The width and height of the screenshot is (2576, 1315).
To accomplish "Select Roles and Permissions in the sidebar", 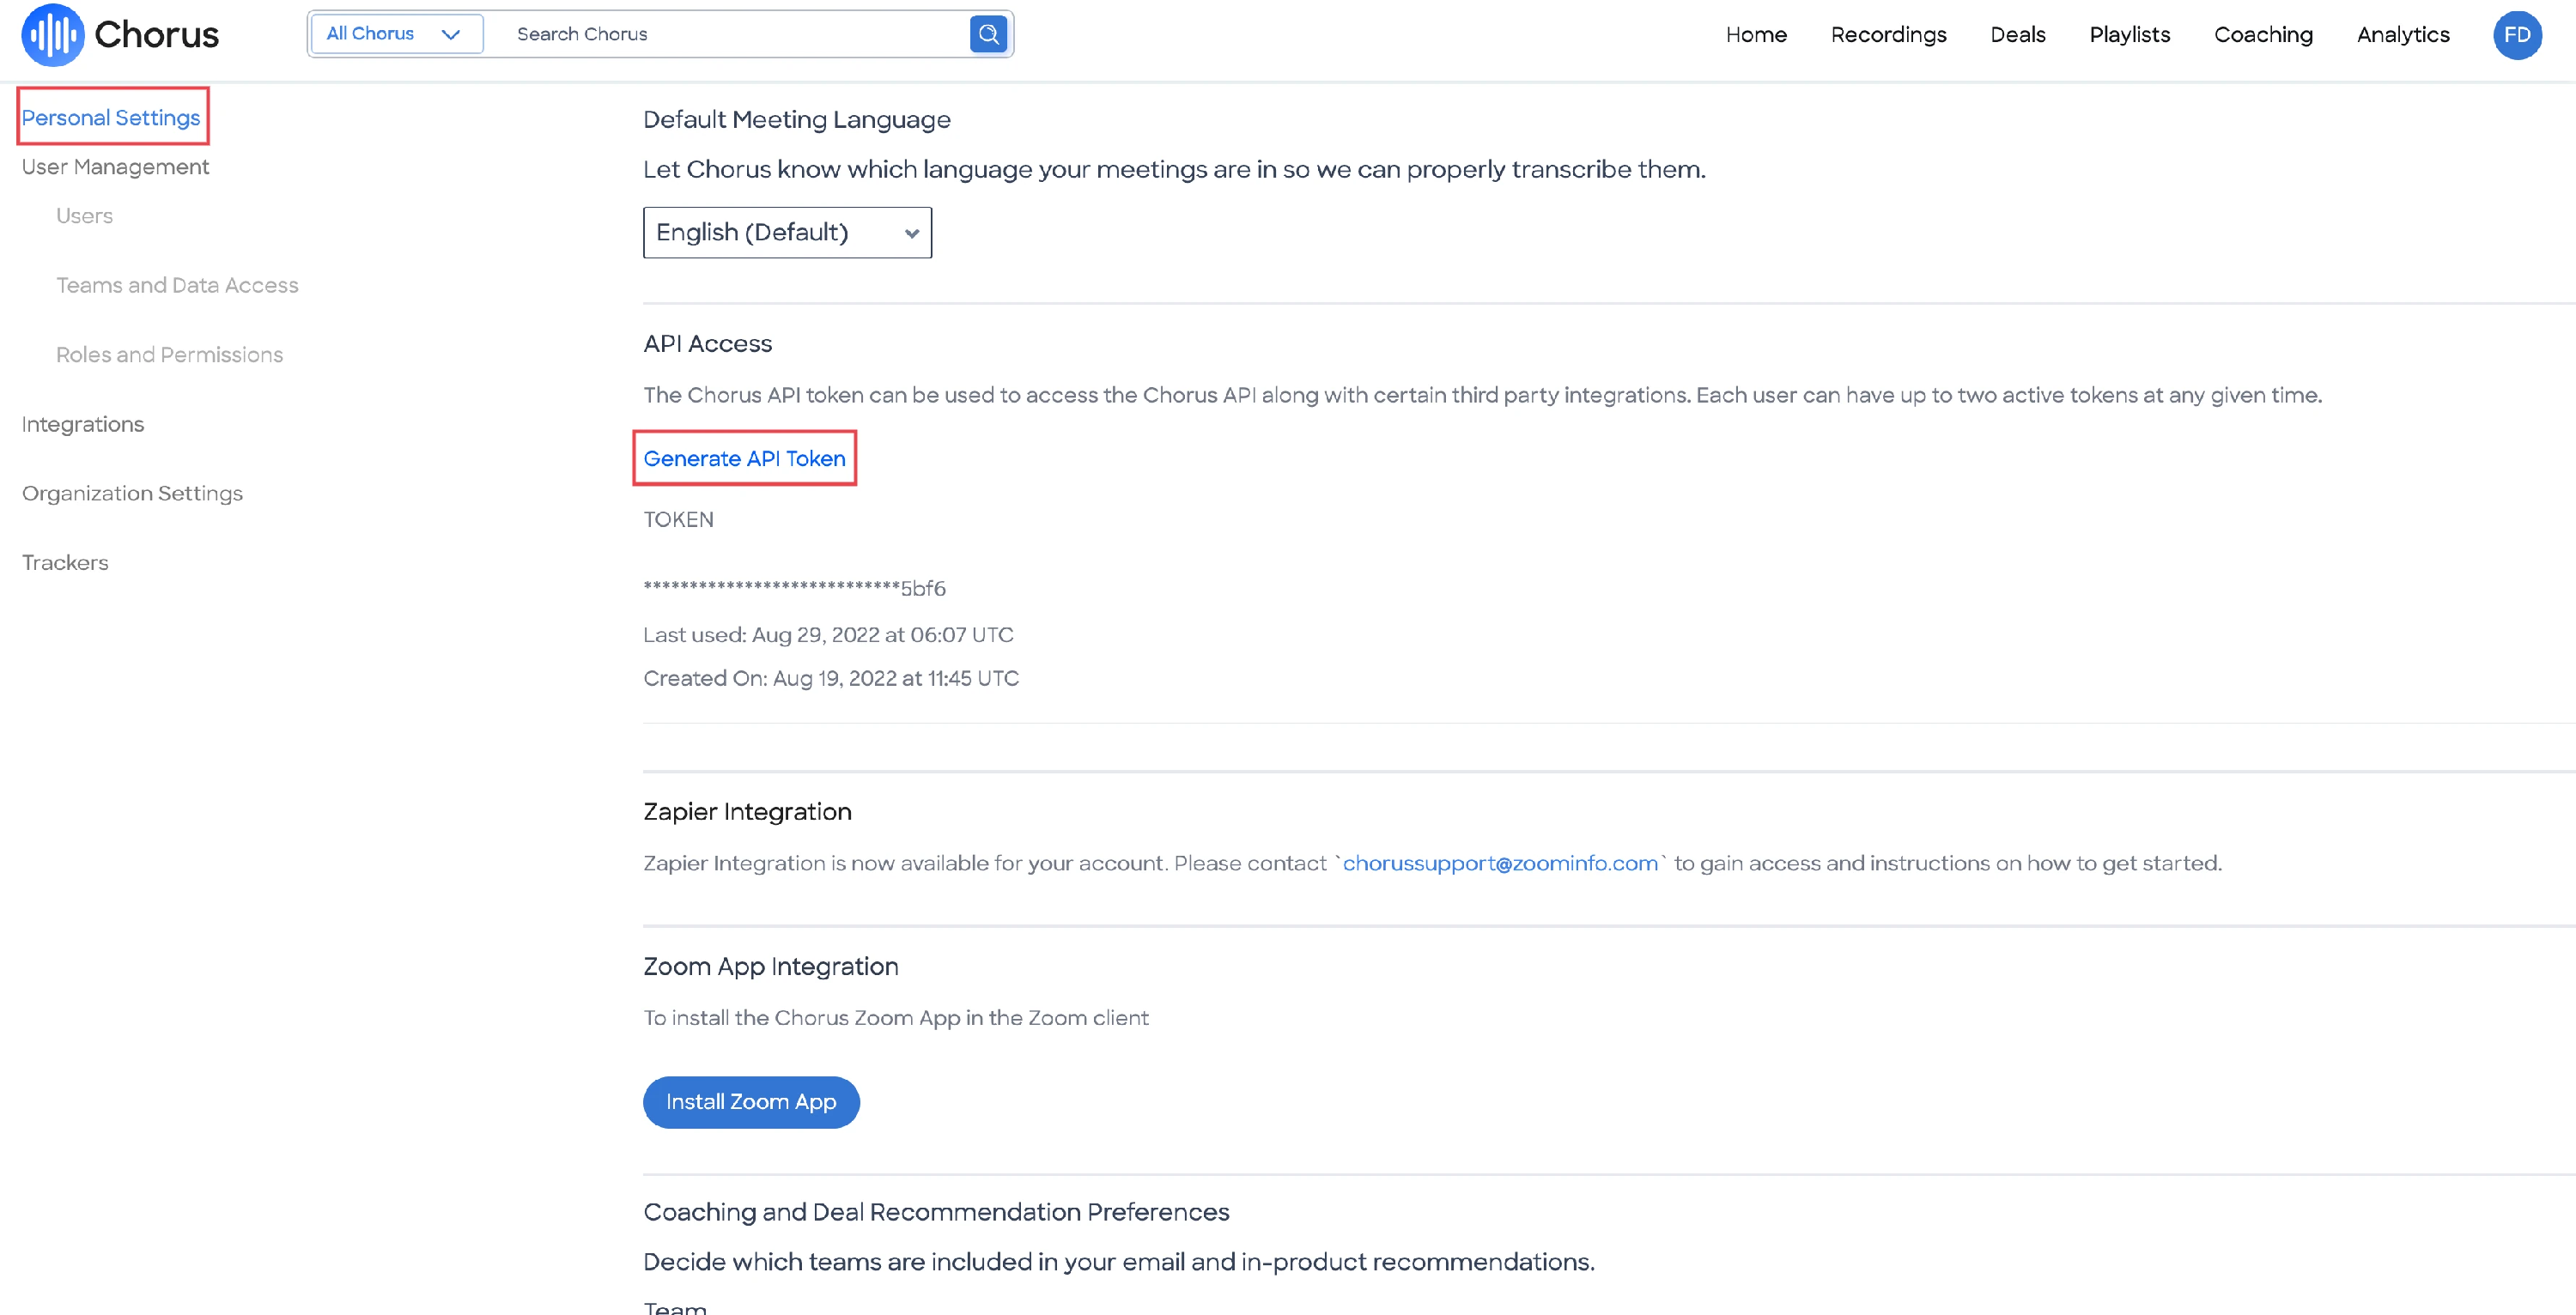I will tap(169, 355).
